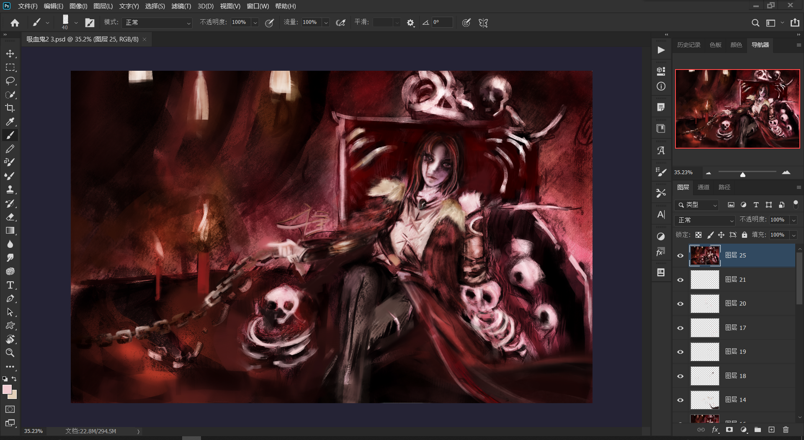Screen dimensions: 804x440
Task: Hide layer 图层 19
Action: tap(680, 352)
